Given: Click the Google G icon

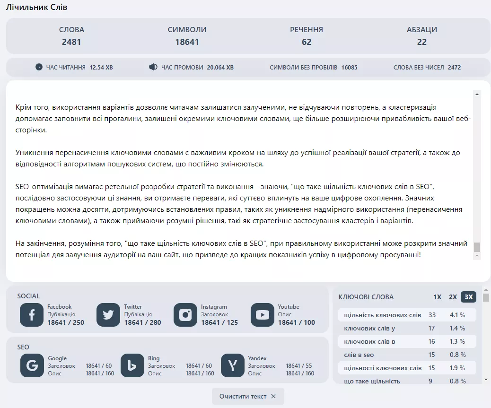Looking at the screenshot, I should [32, 365].
